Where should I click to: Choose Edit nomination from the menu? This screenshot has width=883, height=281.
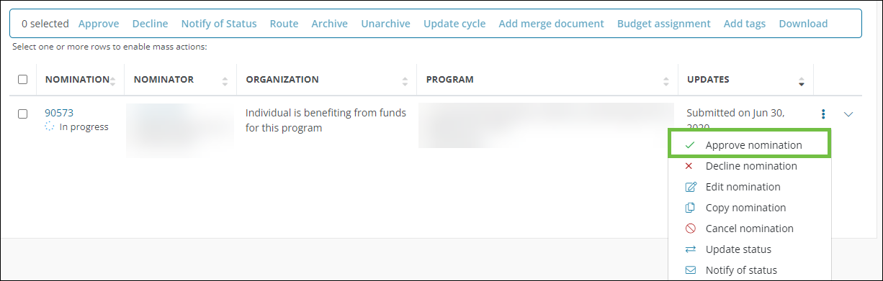pos(743,187)
